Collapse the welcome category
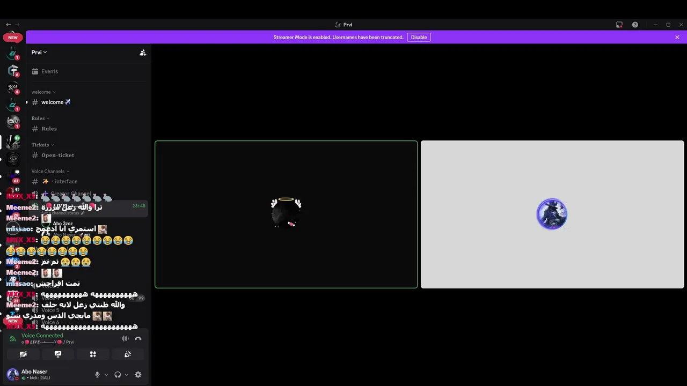 (x=43, y=92)
